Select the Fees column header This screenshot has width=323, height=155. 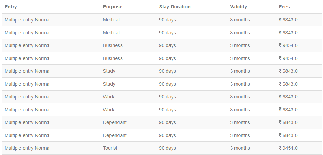pos(284,7)
